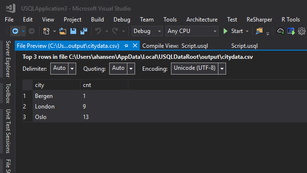Open the Navigate Backward history dropdown arrow

(23, 31)
